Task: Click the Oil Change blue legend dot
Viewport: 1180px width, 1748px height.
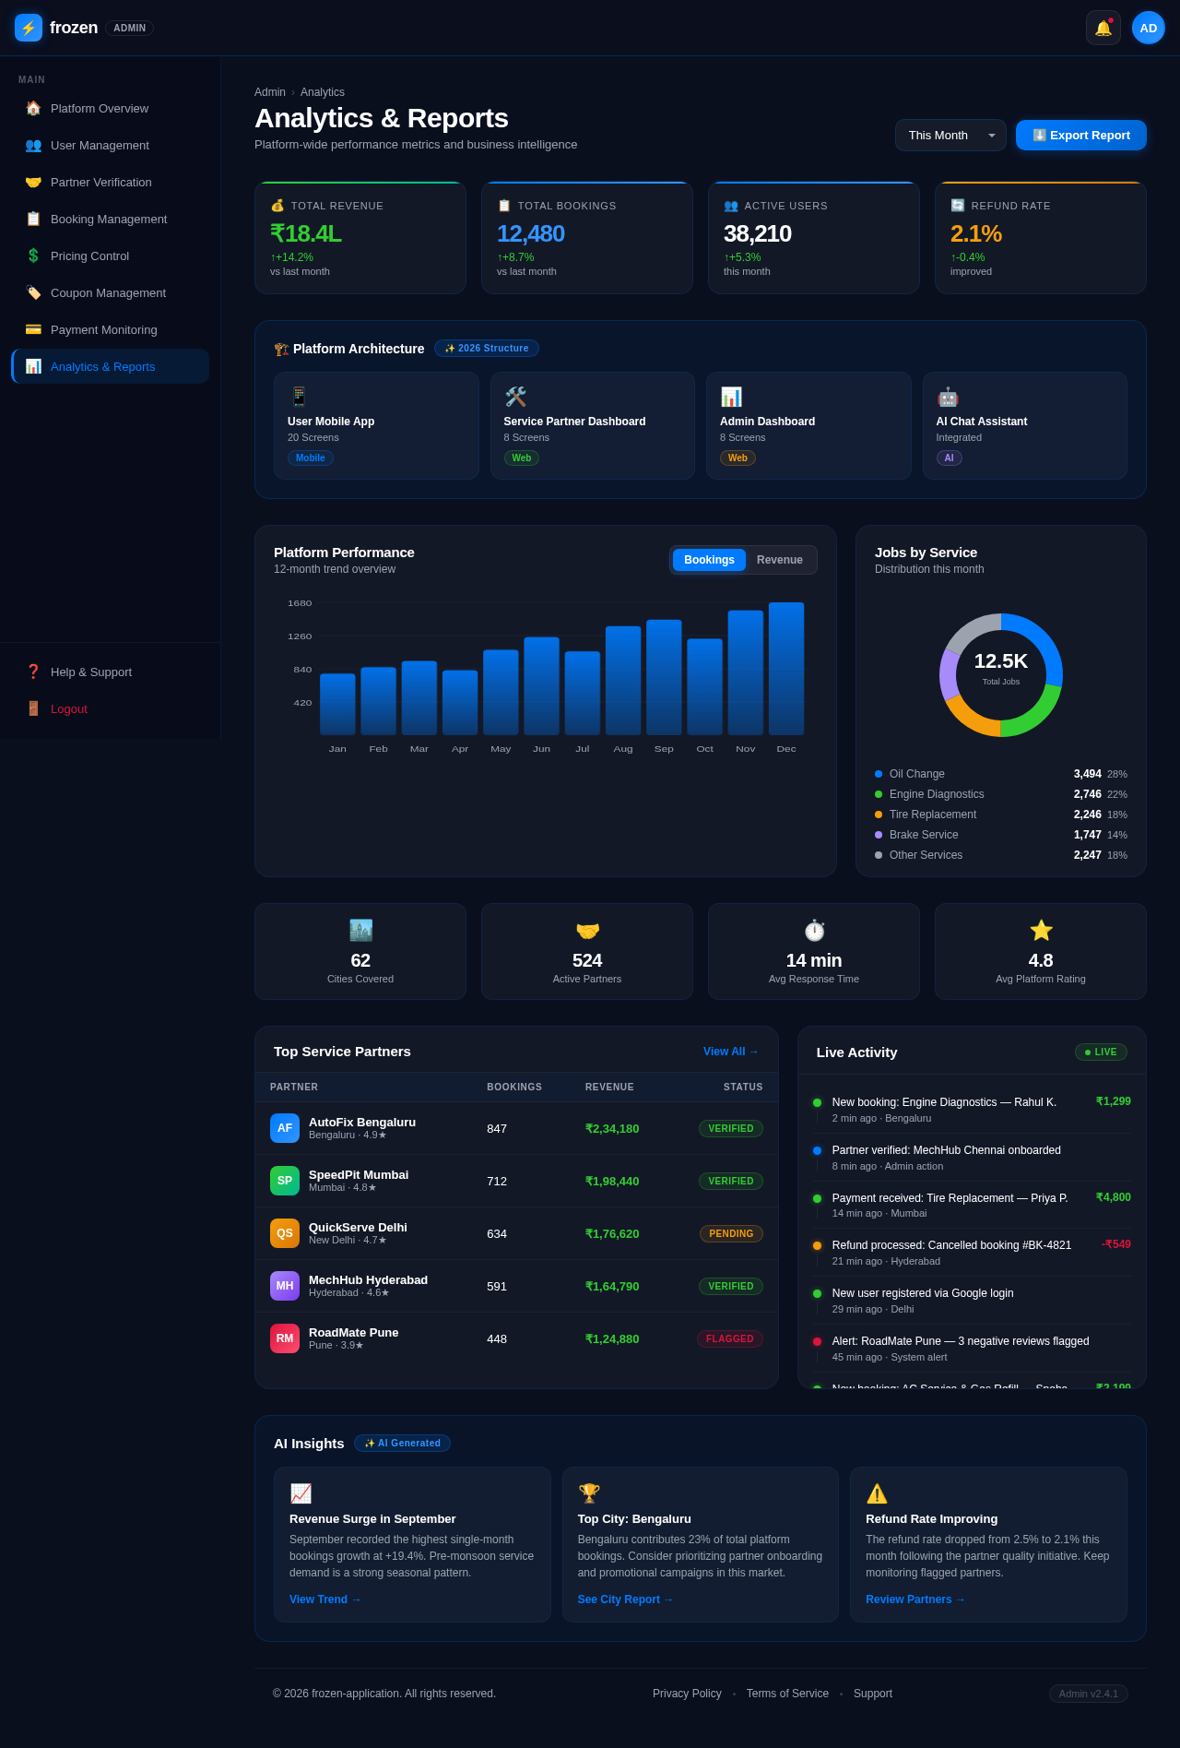Action: click(879, 774)
